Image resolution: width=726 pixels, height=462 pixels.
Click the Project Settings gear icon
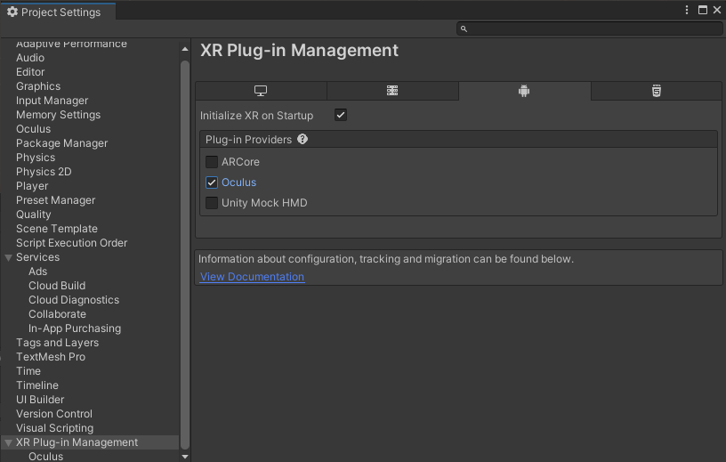pos(12,12)
